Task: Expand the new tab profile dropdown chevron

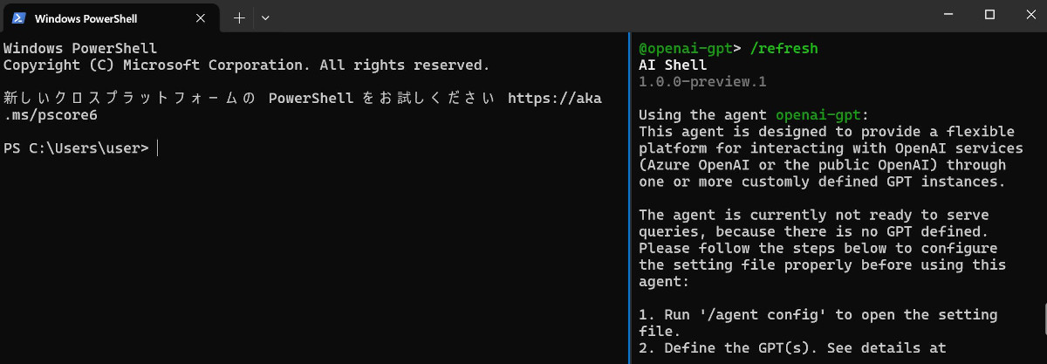Action: (265, 17)
